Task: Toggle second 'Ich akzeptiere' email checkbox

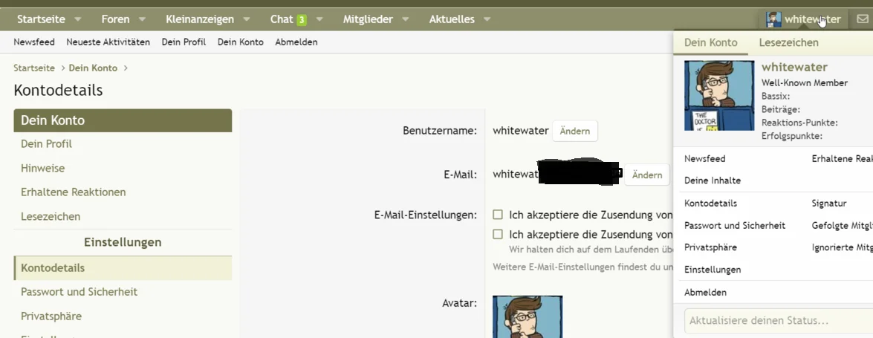Action: [x=498, y=234]
